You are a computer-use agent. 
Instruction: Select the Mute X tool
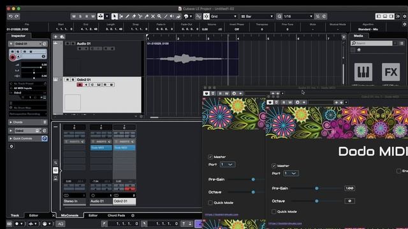(x=153, y=17)
